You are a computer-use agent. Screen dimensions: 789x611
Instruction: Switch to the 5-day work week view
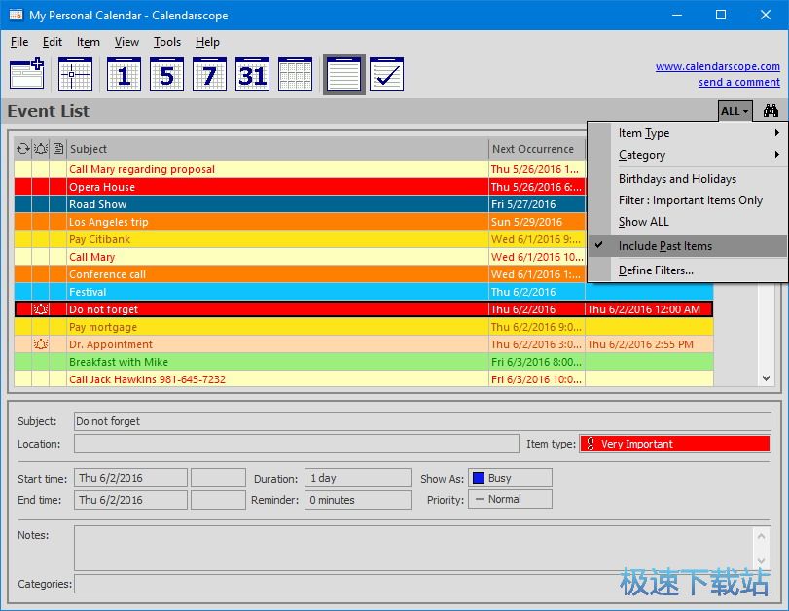[166, 75]
